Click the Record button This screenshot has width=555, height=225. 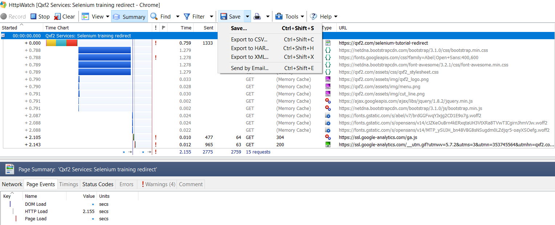point(13,17)
